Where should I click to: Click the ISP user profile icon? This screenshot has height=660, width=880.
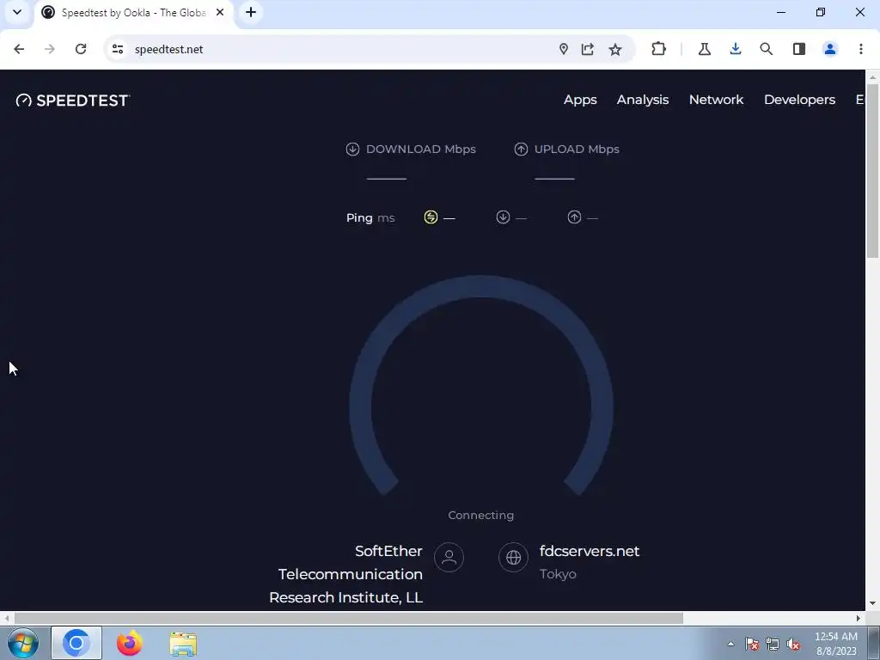coord(449,557)
